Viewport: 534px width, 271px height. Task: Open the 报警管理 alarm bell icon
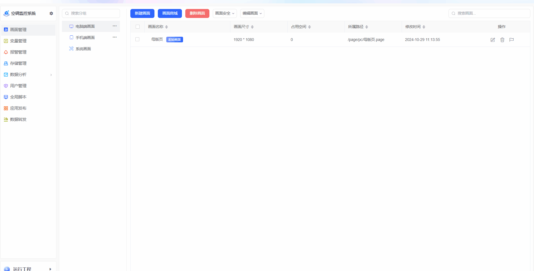(6, 52)
